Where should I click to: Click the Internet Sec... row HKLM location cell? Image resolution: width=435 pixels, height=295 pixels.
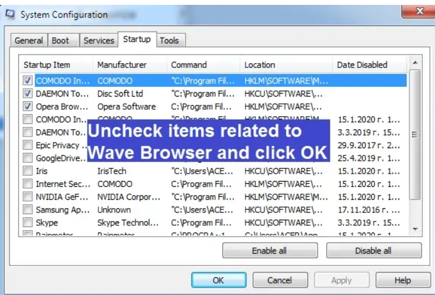(x=283, y=184)
